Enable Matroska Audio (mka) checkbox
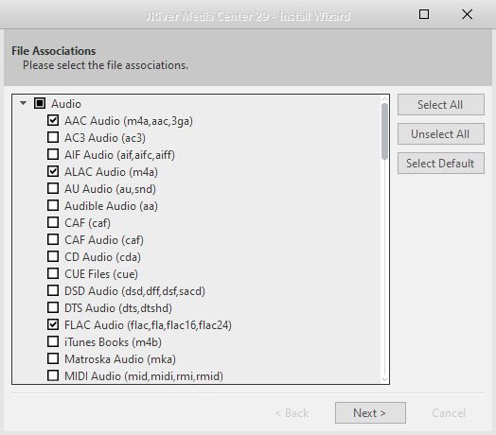 coord(53,358)
